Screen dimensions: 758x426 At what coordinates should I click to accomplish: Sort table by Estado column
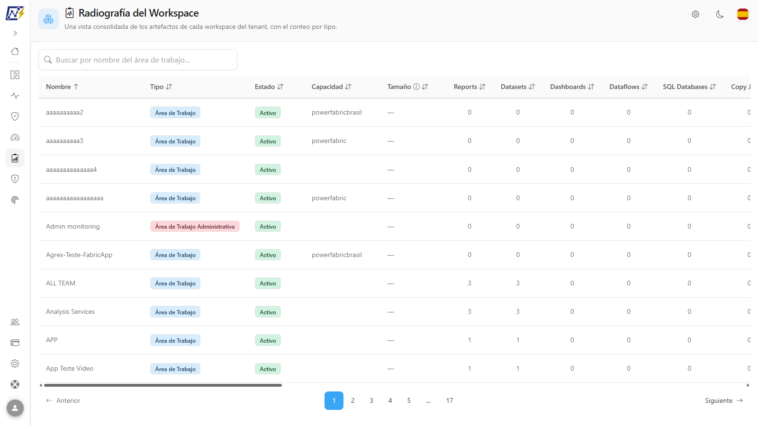[269, 87]
